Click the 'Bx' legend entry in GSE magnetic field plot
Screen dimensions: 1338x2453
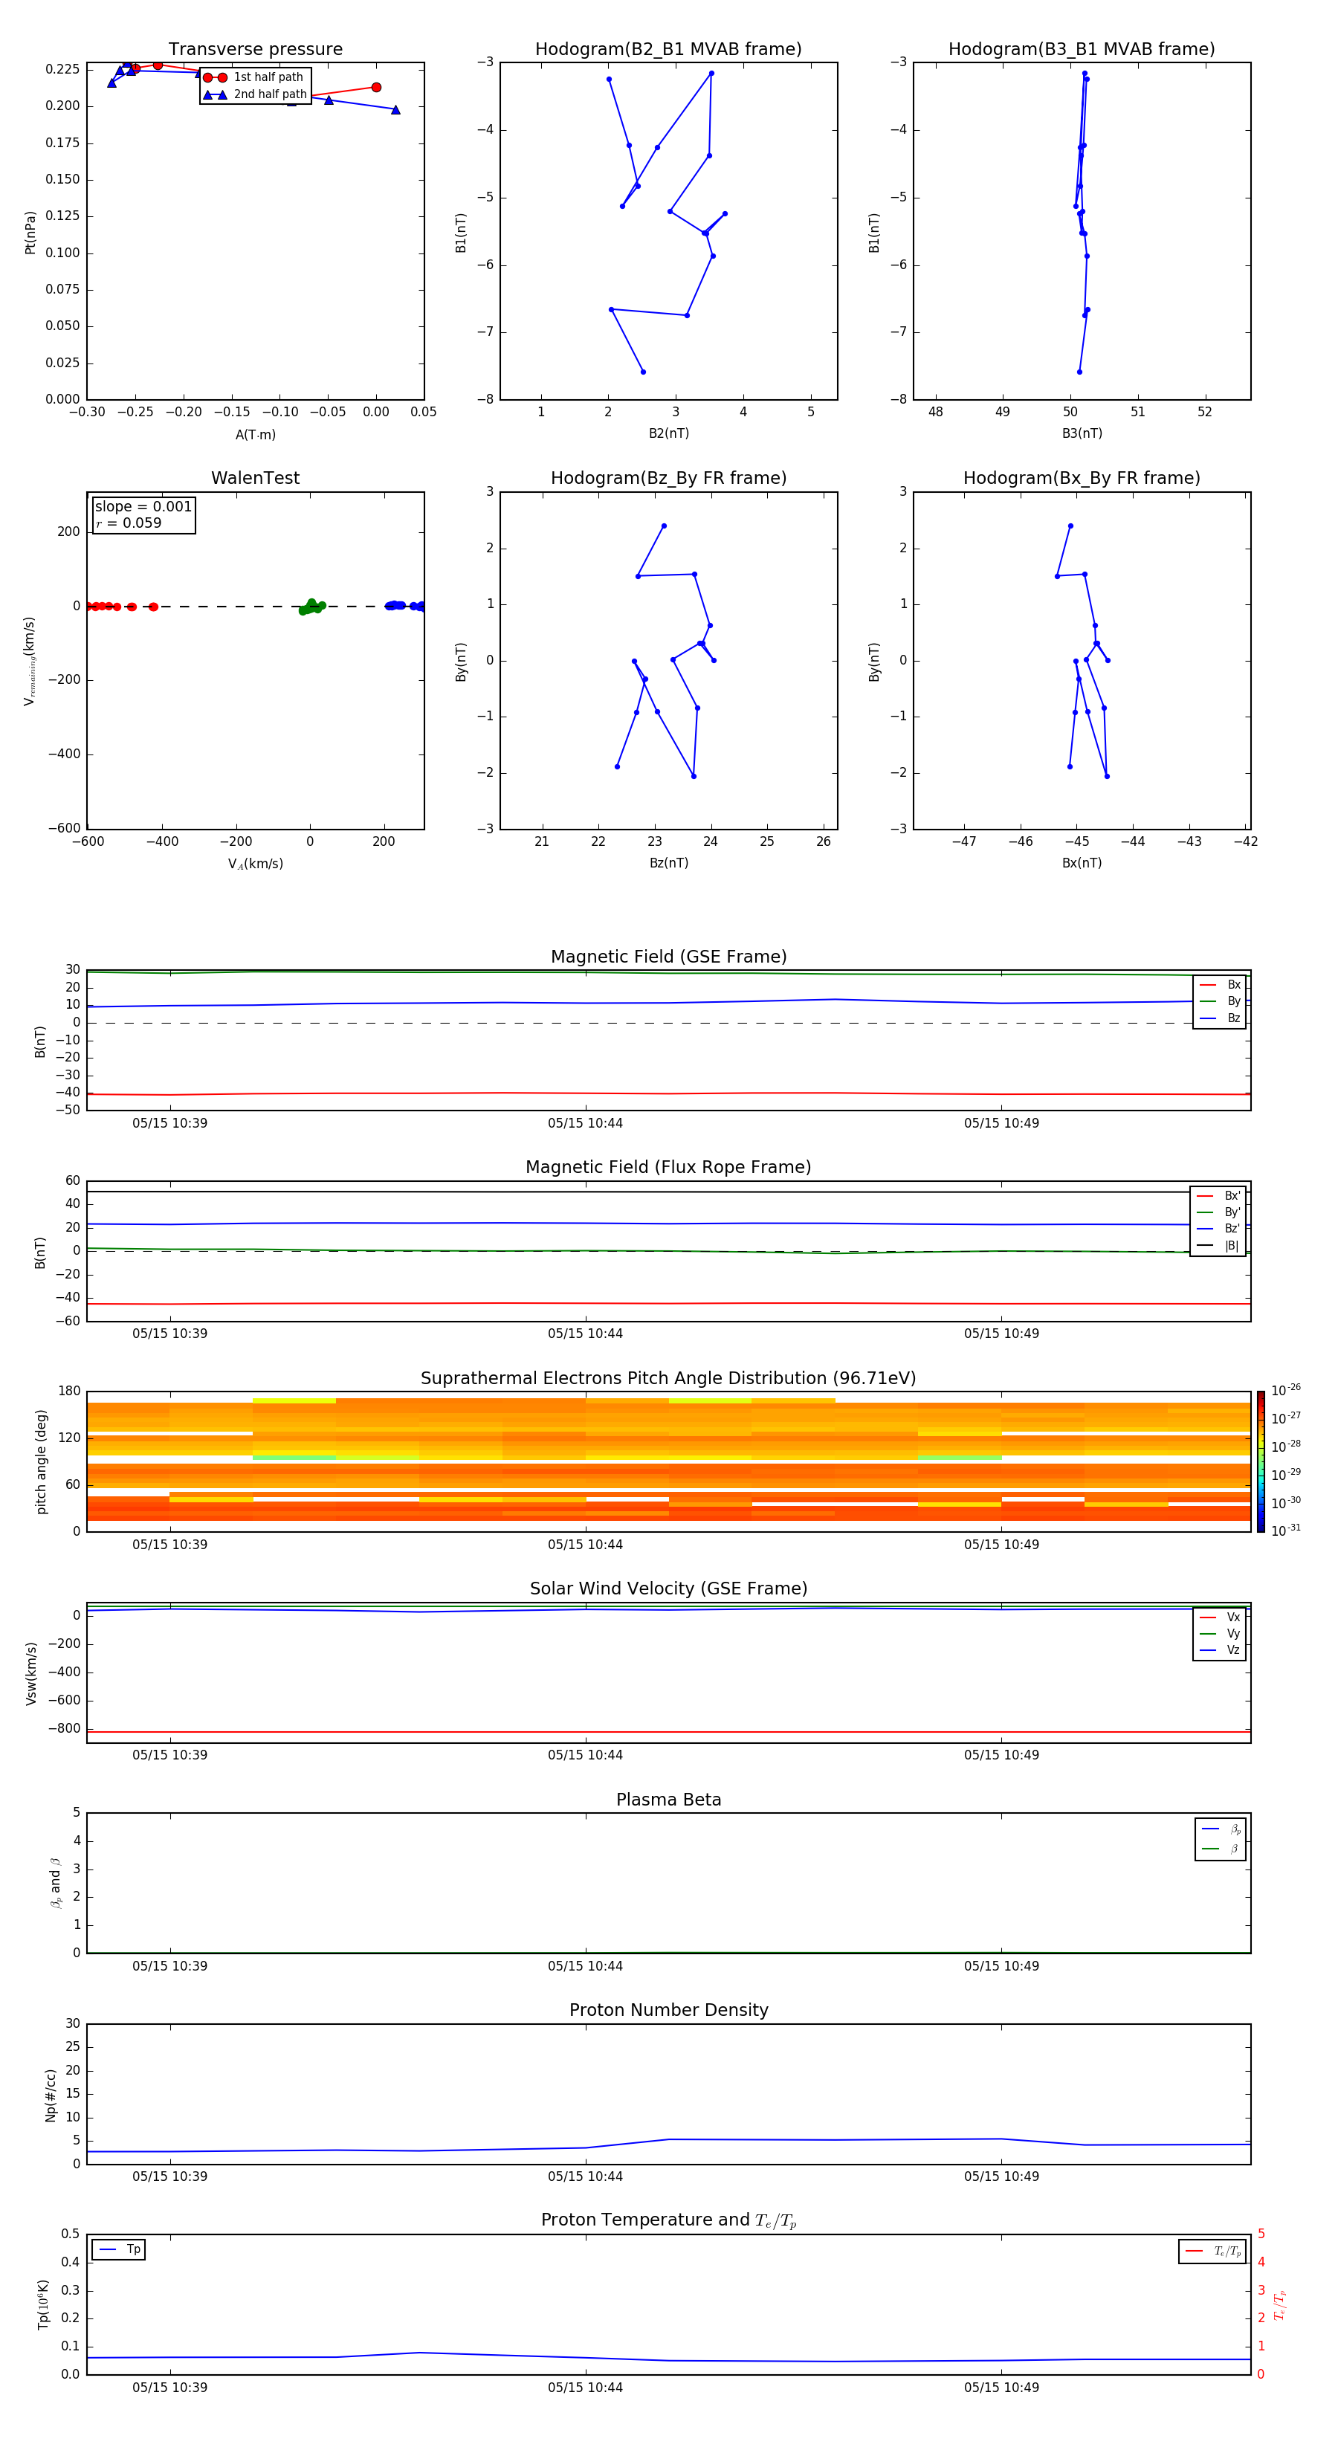click(1221, 985)
